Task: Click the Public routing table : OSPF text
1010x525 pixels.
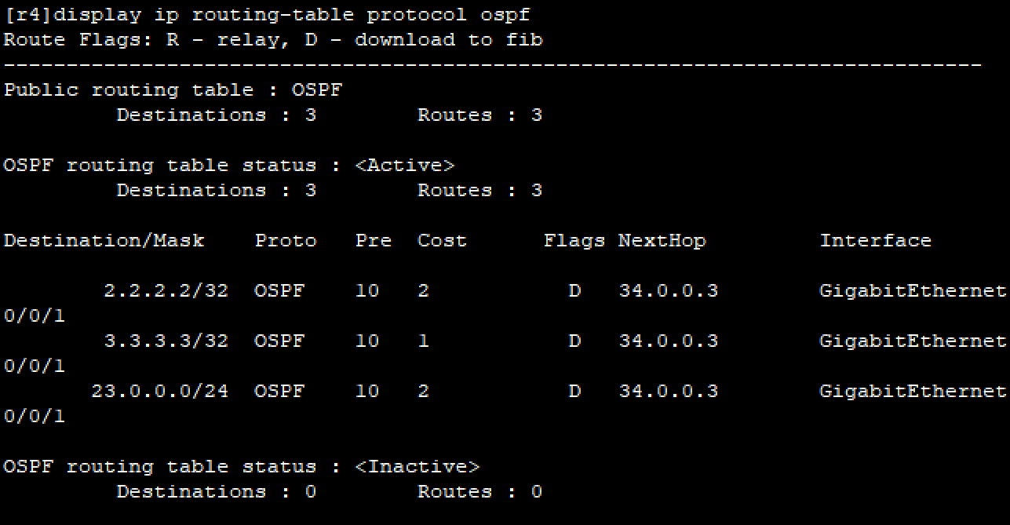Action: [173, 90]
